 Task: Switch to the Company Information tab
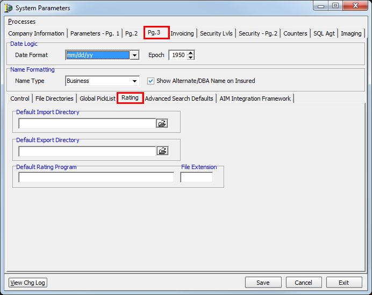coord(37,33)
